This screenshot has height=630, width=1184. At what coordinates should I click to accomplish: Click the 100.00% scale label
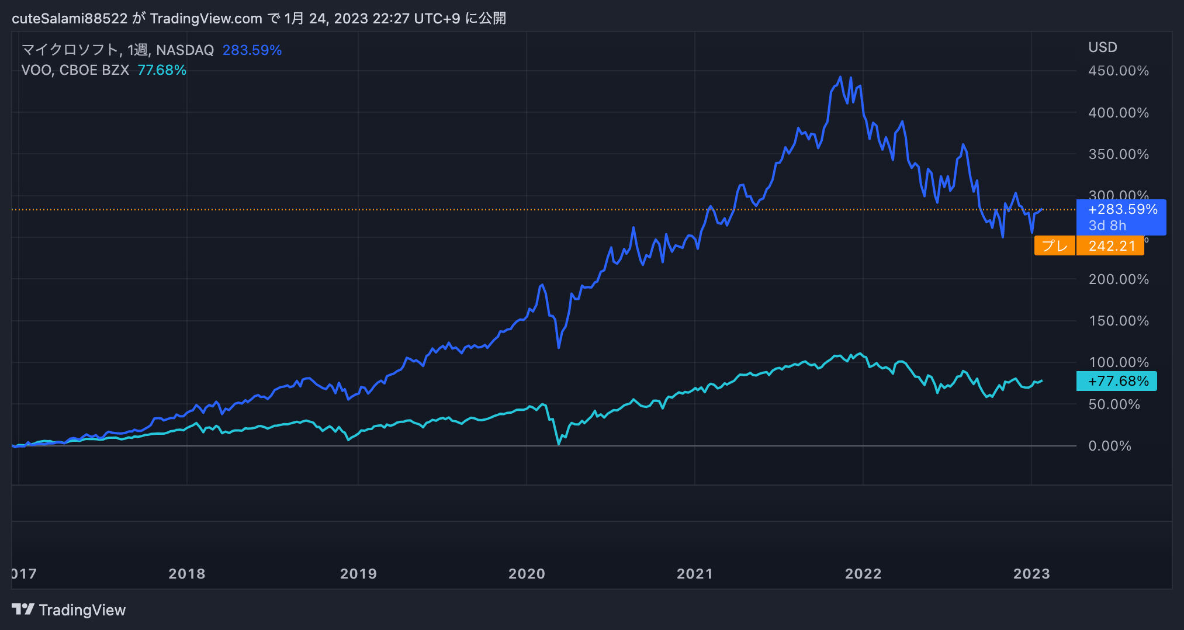coord(1119,362)
